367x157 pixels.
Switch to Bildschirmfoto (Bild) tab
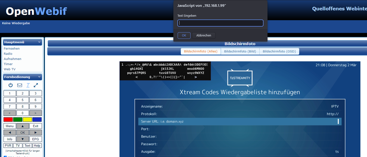point(240,51)
